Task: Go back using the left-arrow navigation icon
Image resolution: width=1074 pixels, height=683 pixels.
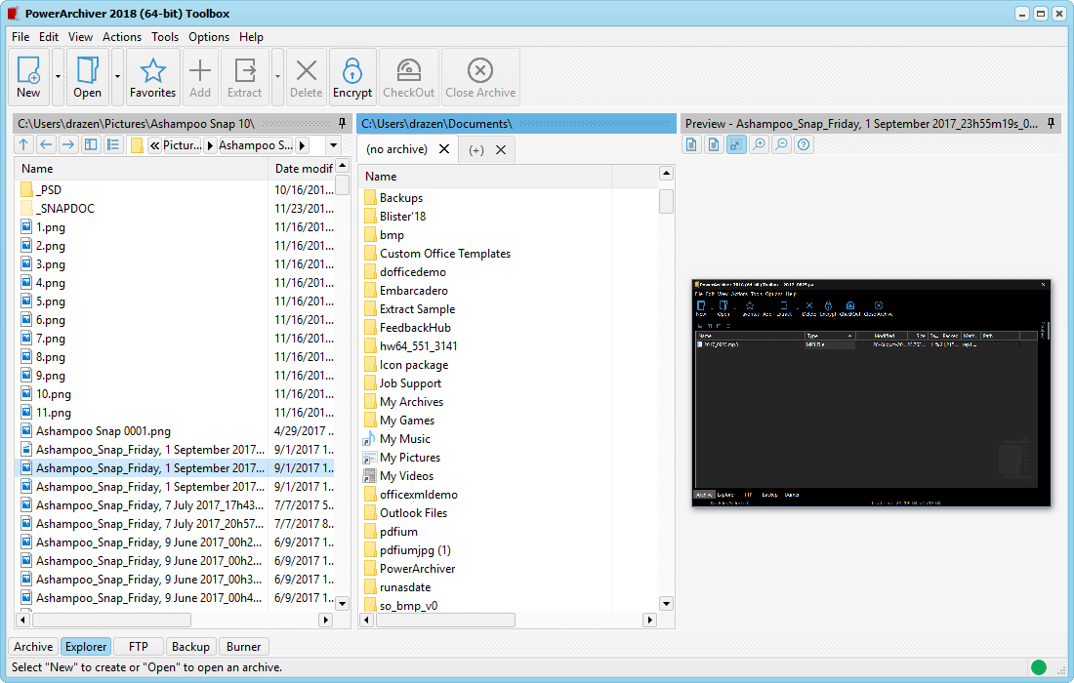Action: (46, 145)
